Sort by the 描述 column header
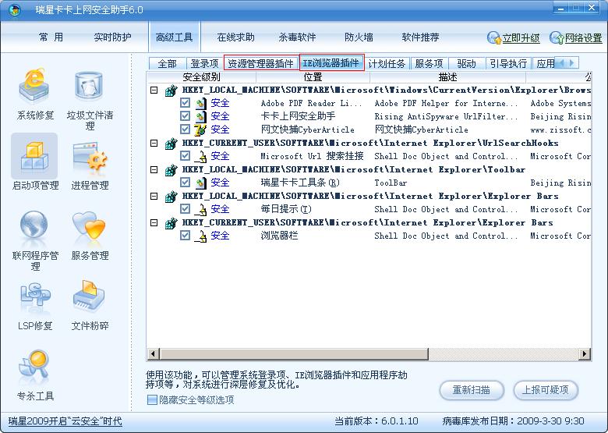The width and height of the screenshot is (608, 433). 448,76
